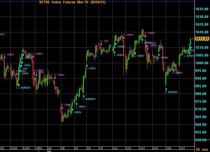Screen dimensions: 210x152
Task: Select the 1/19 date on the time axis
Action: 182,148
